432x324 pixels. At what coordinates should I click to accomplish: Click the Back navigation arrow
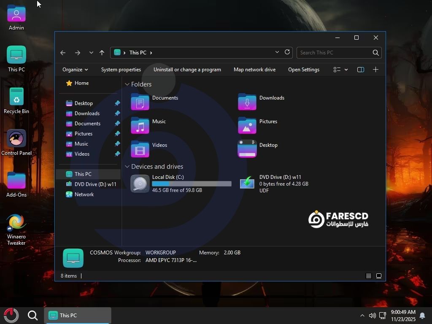(63, 53)
